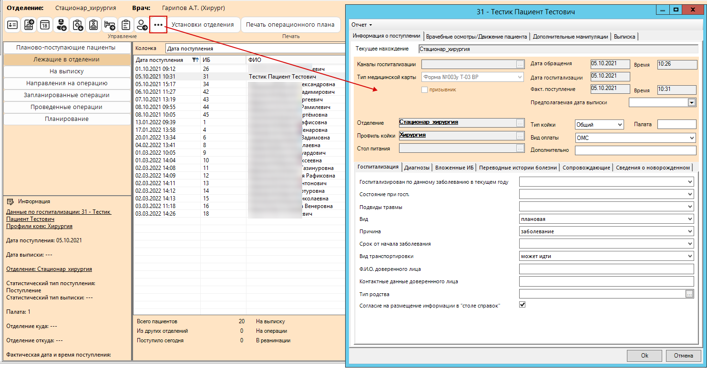The image size is (707, 368).
Task: Click the ФИО column header
Action: [x=296, y=60]
